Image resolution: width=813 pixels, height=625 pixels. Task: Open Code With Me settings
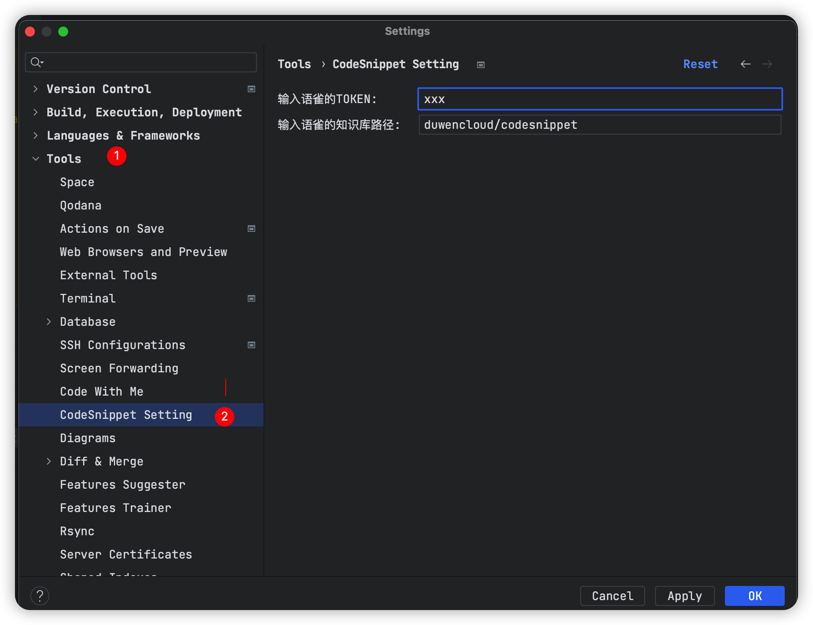[102, 391]
